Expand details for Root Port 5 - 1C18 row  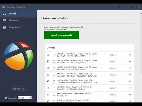[130, 68]
